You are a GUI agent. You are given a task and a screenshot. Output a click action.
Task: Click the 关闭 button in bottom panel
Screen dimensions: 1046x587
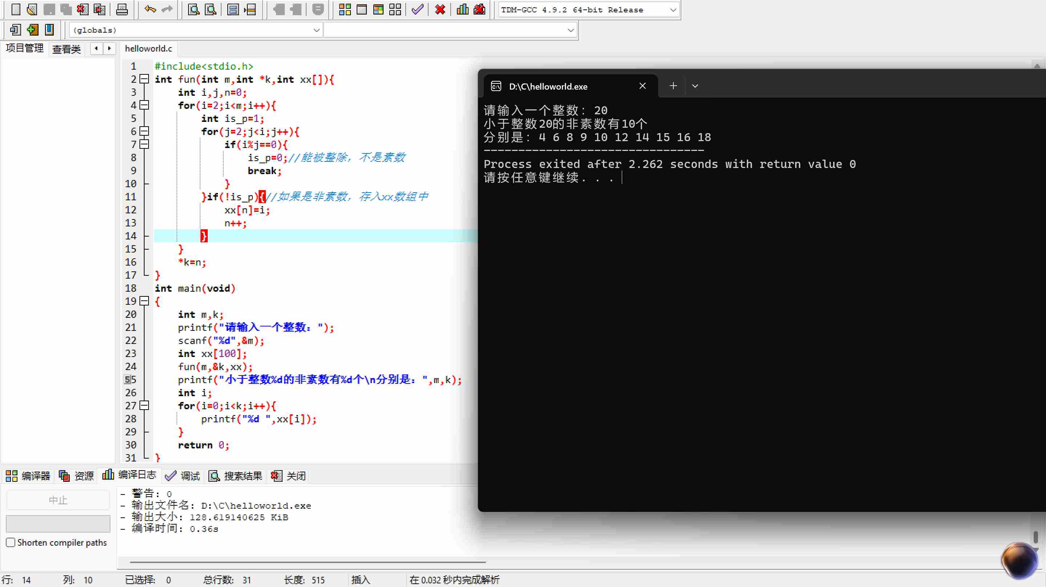click(288, 476)
